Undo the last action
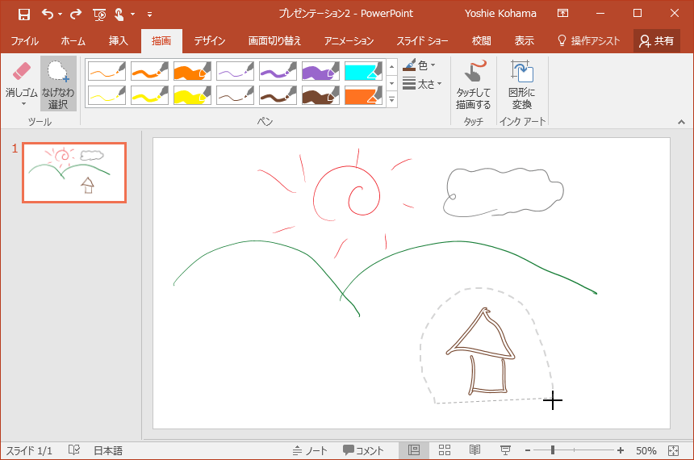694x460 pixels. (x=48, y=15)
